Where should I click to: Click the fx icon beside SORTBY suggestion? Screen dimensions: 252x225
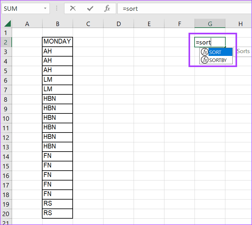tap(205, 60)
